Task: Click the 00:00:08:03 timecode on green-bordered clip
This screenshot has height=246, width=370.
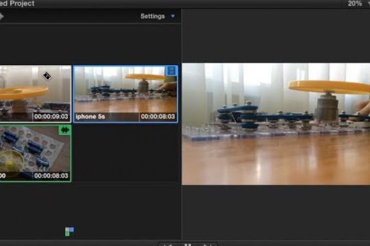Action: click(x=51, y=176)
